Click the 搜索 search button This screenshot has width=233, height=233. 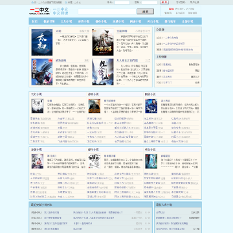tap(146, 12)
